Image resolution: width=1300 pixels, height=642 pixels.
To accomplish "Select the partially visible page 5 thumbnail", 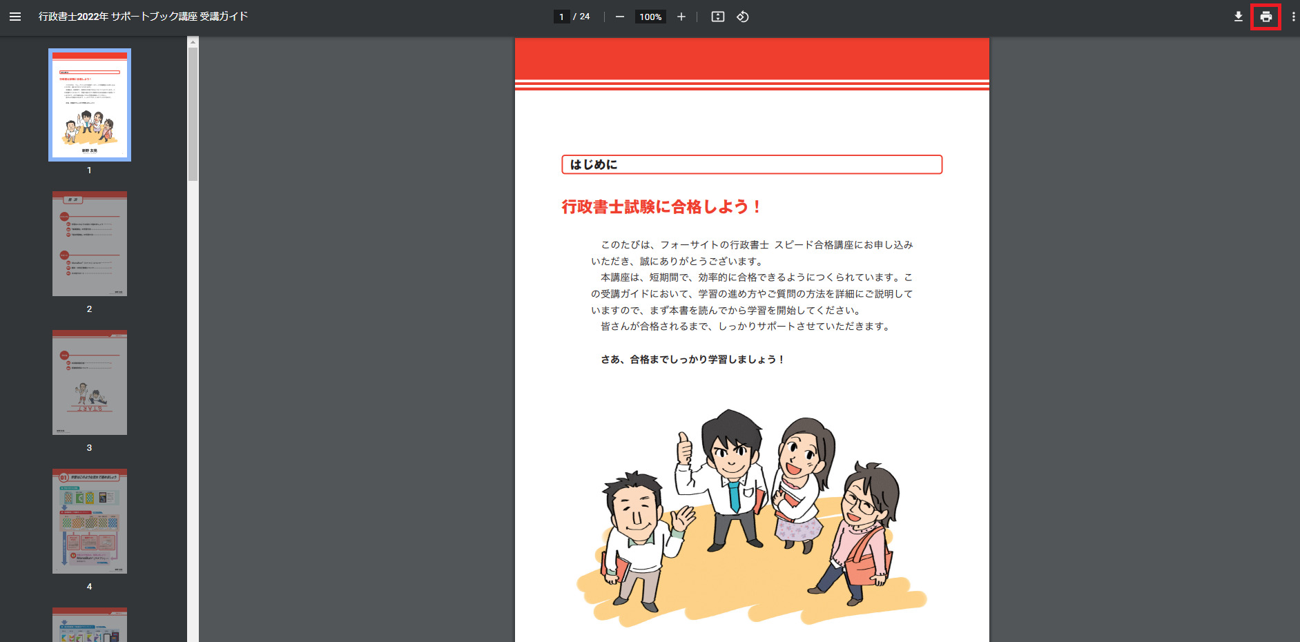I will 90,625.
